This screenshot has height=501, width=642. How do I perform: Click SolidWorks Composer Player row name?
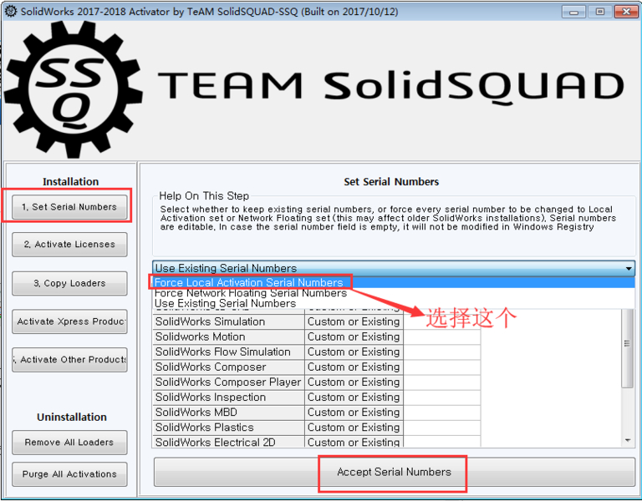point(228,382)
